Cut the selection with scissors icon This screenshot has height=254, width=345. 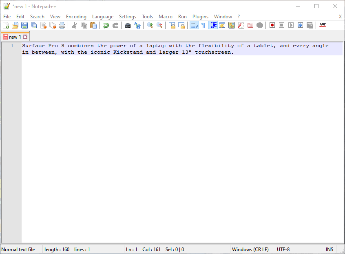click(x=75, y=26)
